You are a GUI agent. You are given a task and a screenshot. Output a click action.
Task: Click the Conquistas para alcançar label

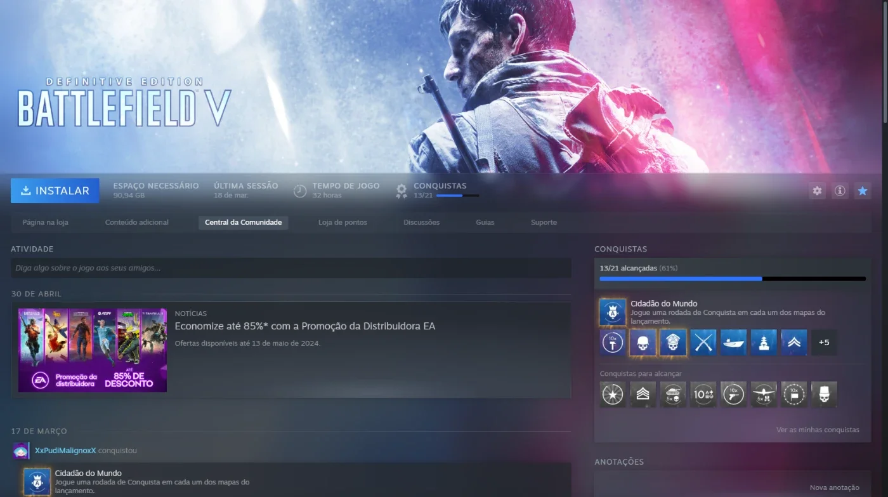tap(641, 374)
